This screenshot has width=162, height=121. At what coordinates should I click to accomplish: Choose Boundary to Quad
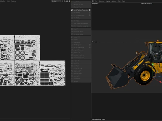click(81, 58)
